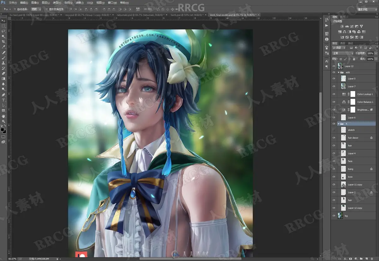Enable the Auto-Select checkbox in options bar
Viewport: 379px width, 261px height.
15,9
